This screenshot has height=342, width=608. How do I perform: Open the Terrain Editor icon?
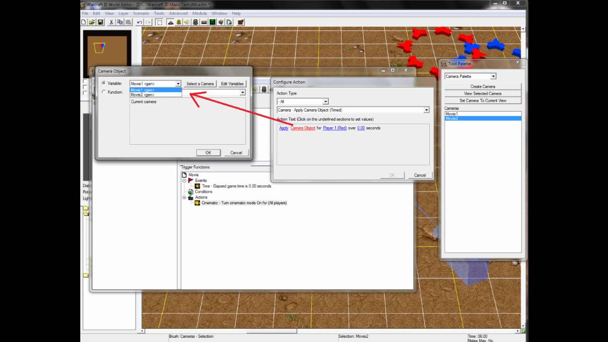coord(171,22)
